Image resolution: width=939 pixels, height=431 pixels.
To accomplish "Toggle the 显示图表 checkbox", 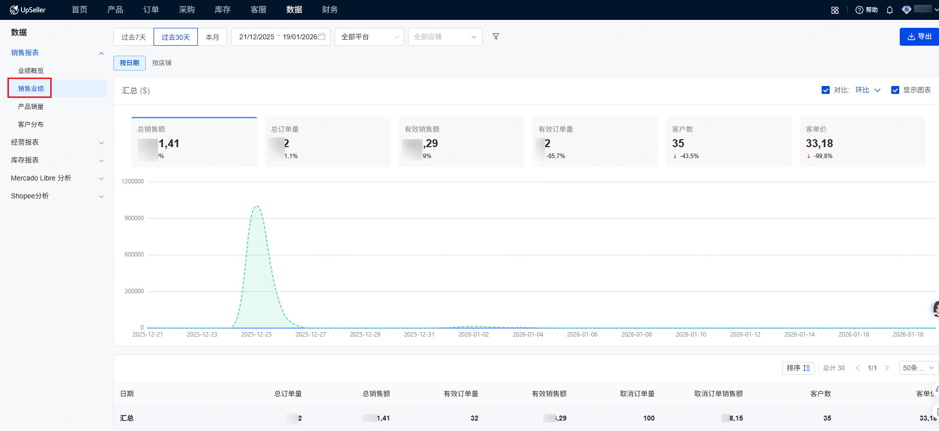I will tap(895, 90).
